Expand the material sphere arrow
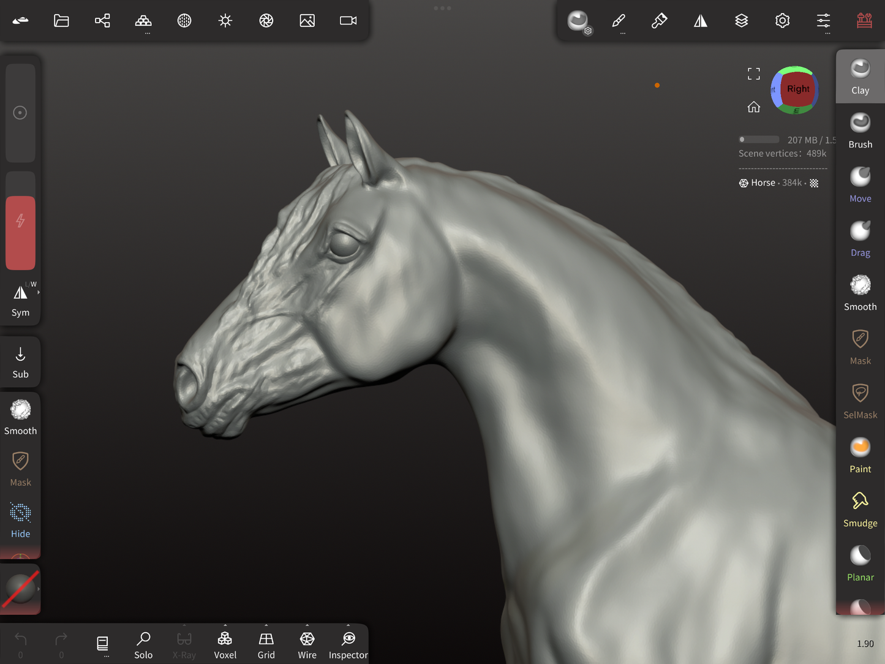Viewport: 885px width, 664px height. [x=39, y=589]
